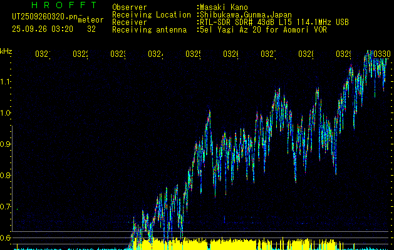Click the 0.6 frequency axis label
394x250 pixels.
pos(6,237)
